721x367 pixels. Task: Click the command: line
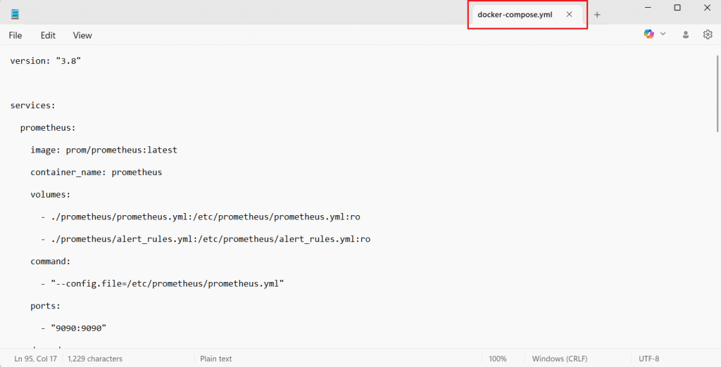click(51, 262)
